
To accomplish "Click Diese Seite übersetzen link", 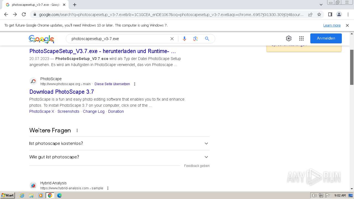I will 112,84.
